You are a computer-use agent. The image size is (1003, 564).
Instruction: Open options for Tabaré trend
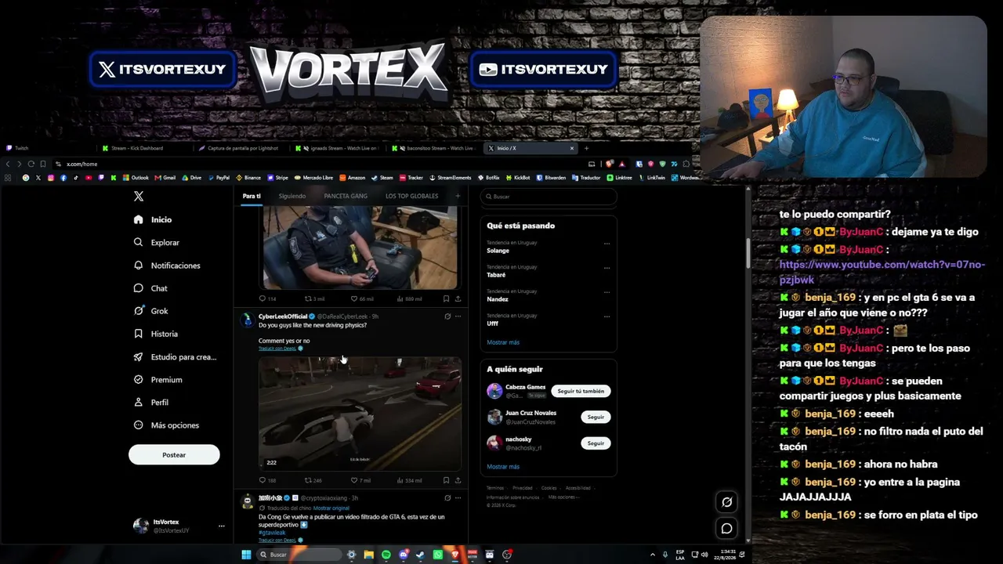point(607,268)
